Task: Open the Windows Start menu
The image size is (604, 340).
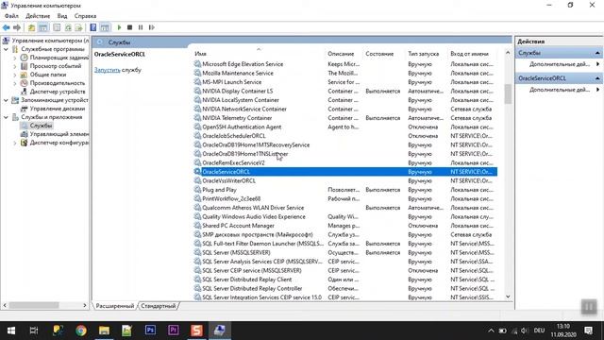Action: [11, 331]
